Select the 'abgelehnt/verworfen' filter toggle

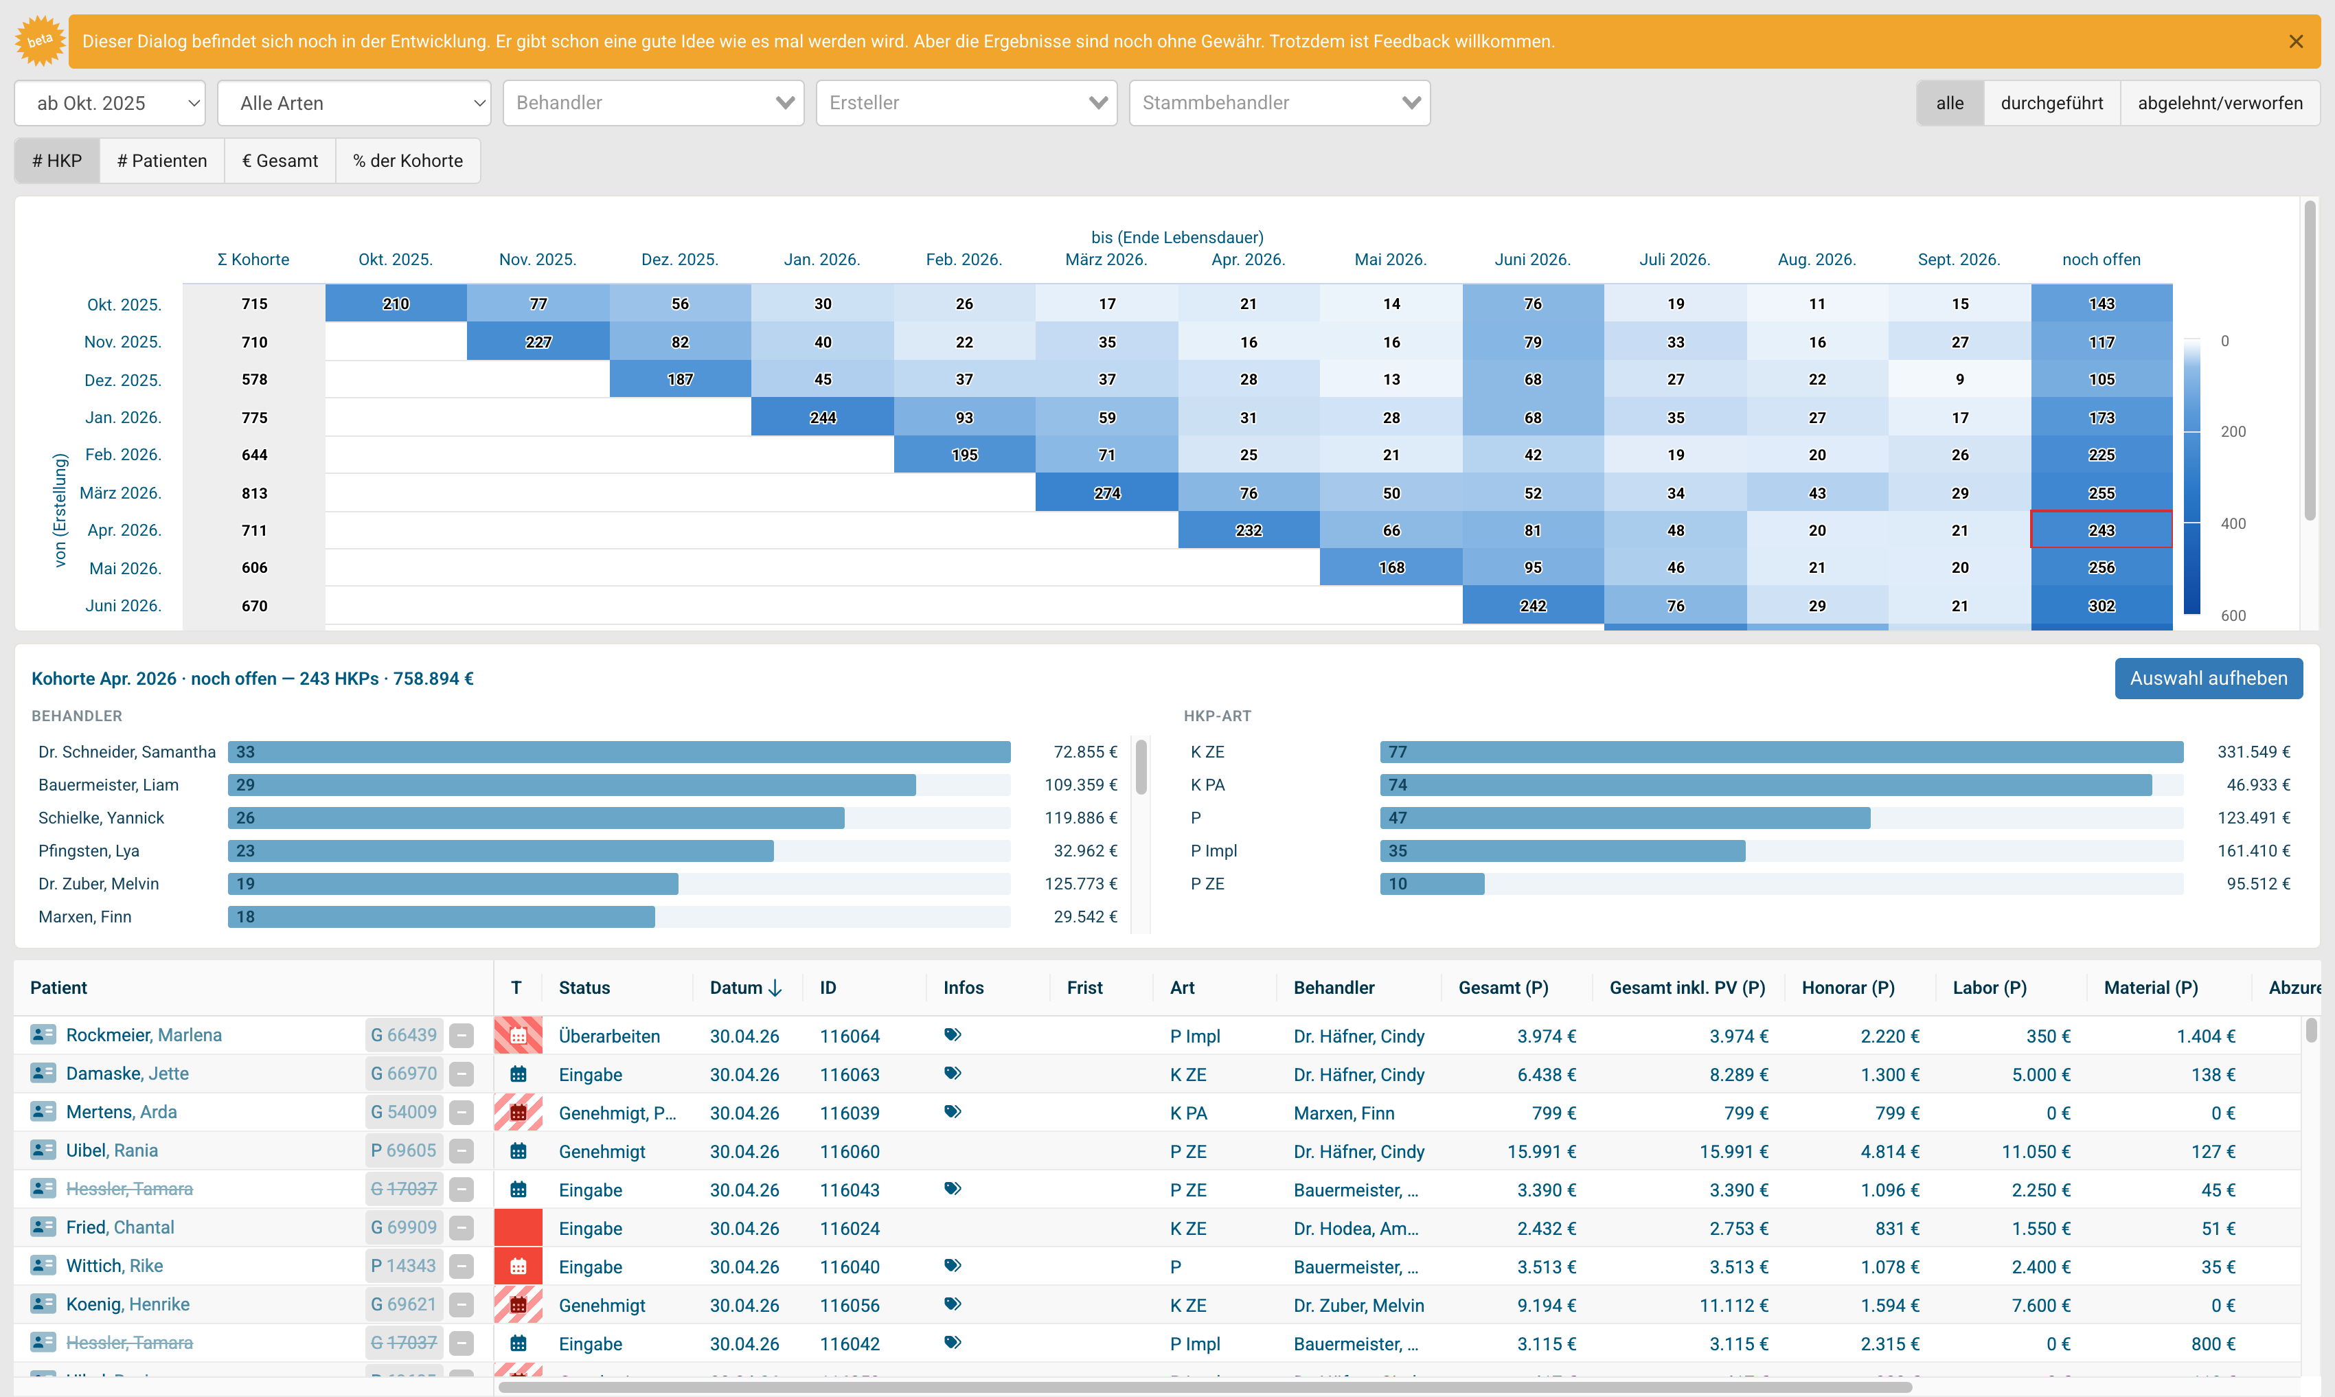coord(2219,102)
